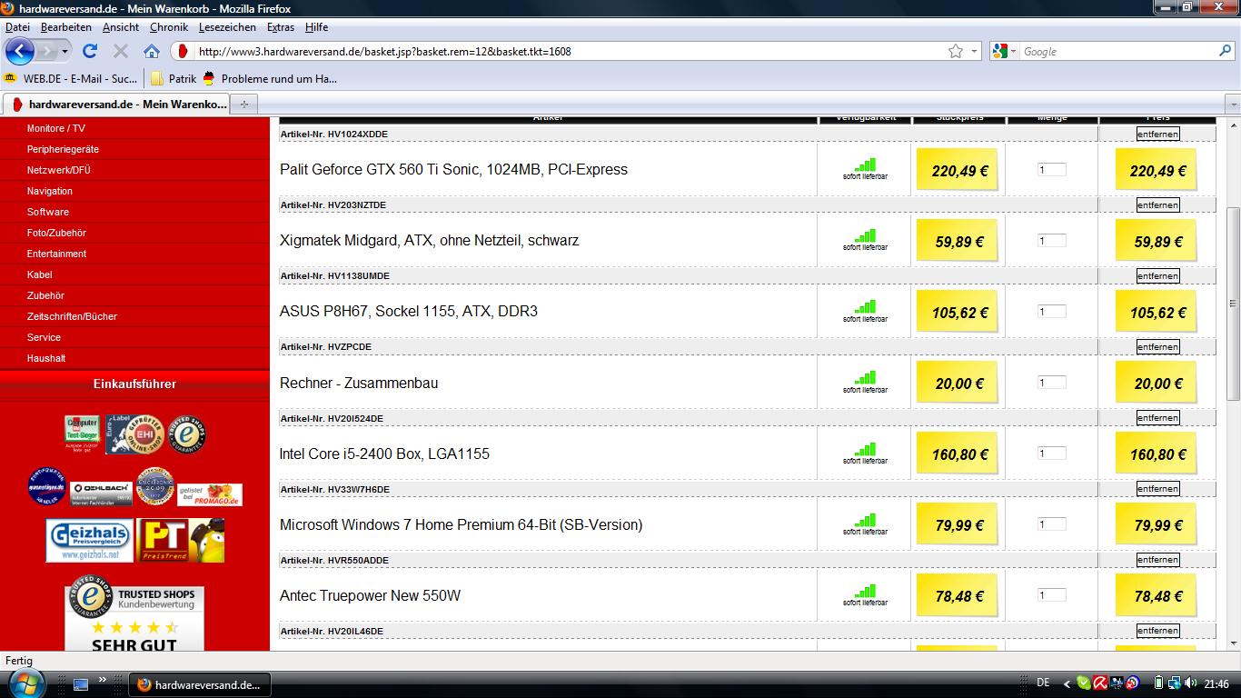The image size is (1241, 698).
Task: Click the Promago.de gelistet badge
Action: [x=210, y=494]
